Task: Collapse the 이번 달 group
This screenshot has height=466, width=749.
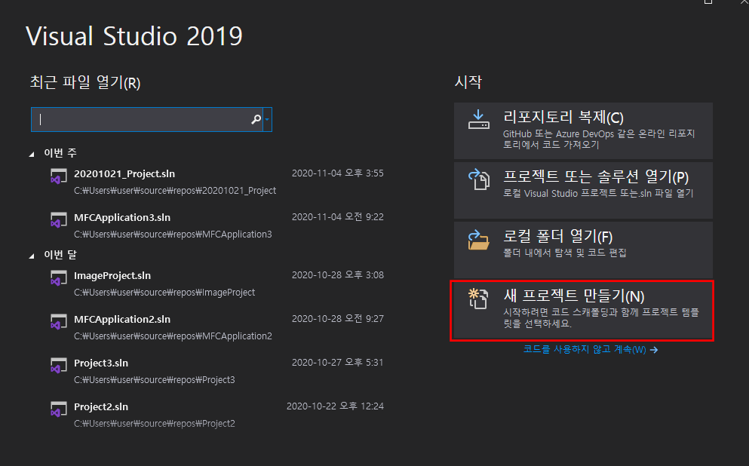Action: pos(32,256)
